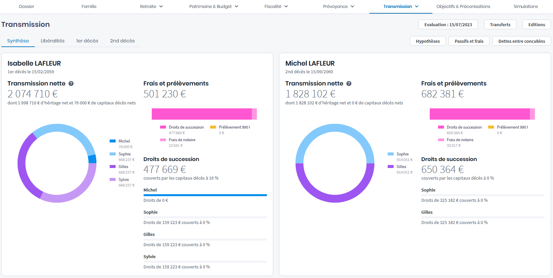553x278 pixels.
Task: Open the 2nd décès tab
Action: tap(122, 41)
